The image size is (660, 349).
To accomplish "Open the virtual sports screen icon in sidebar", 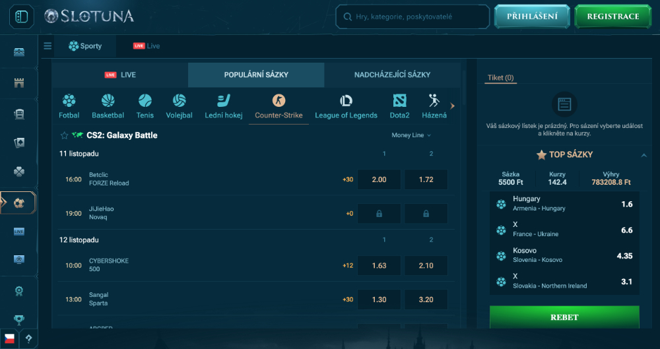I will click(19, 259).
